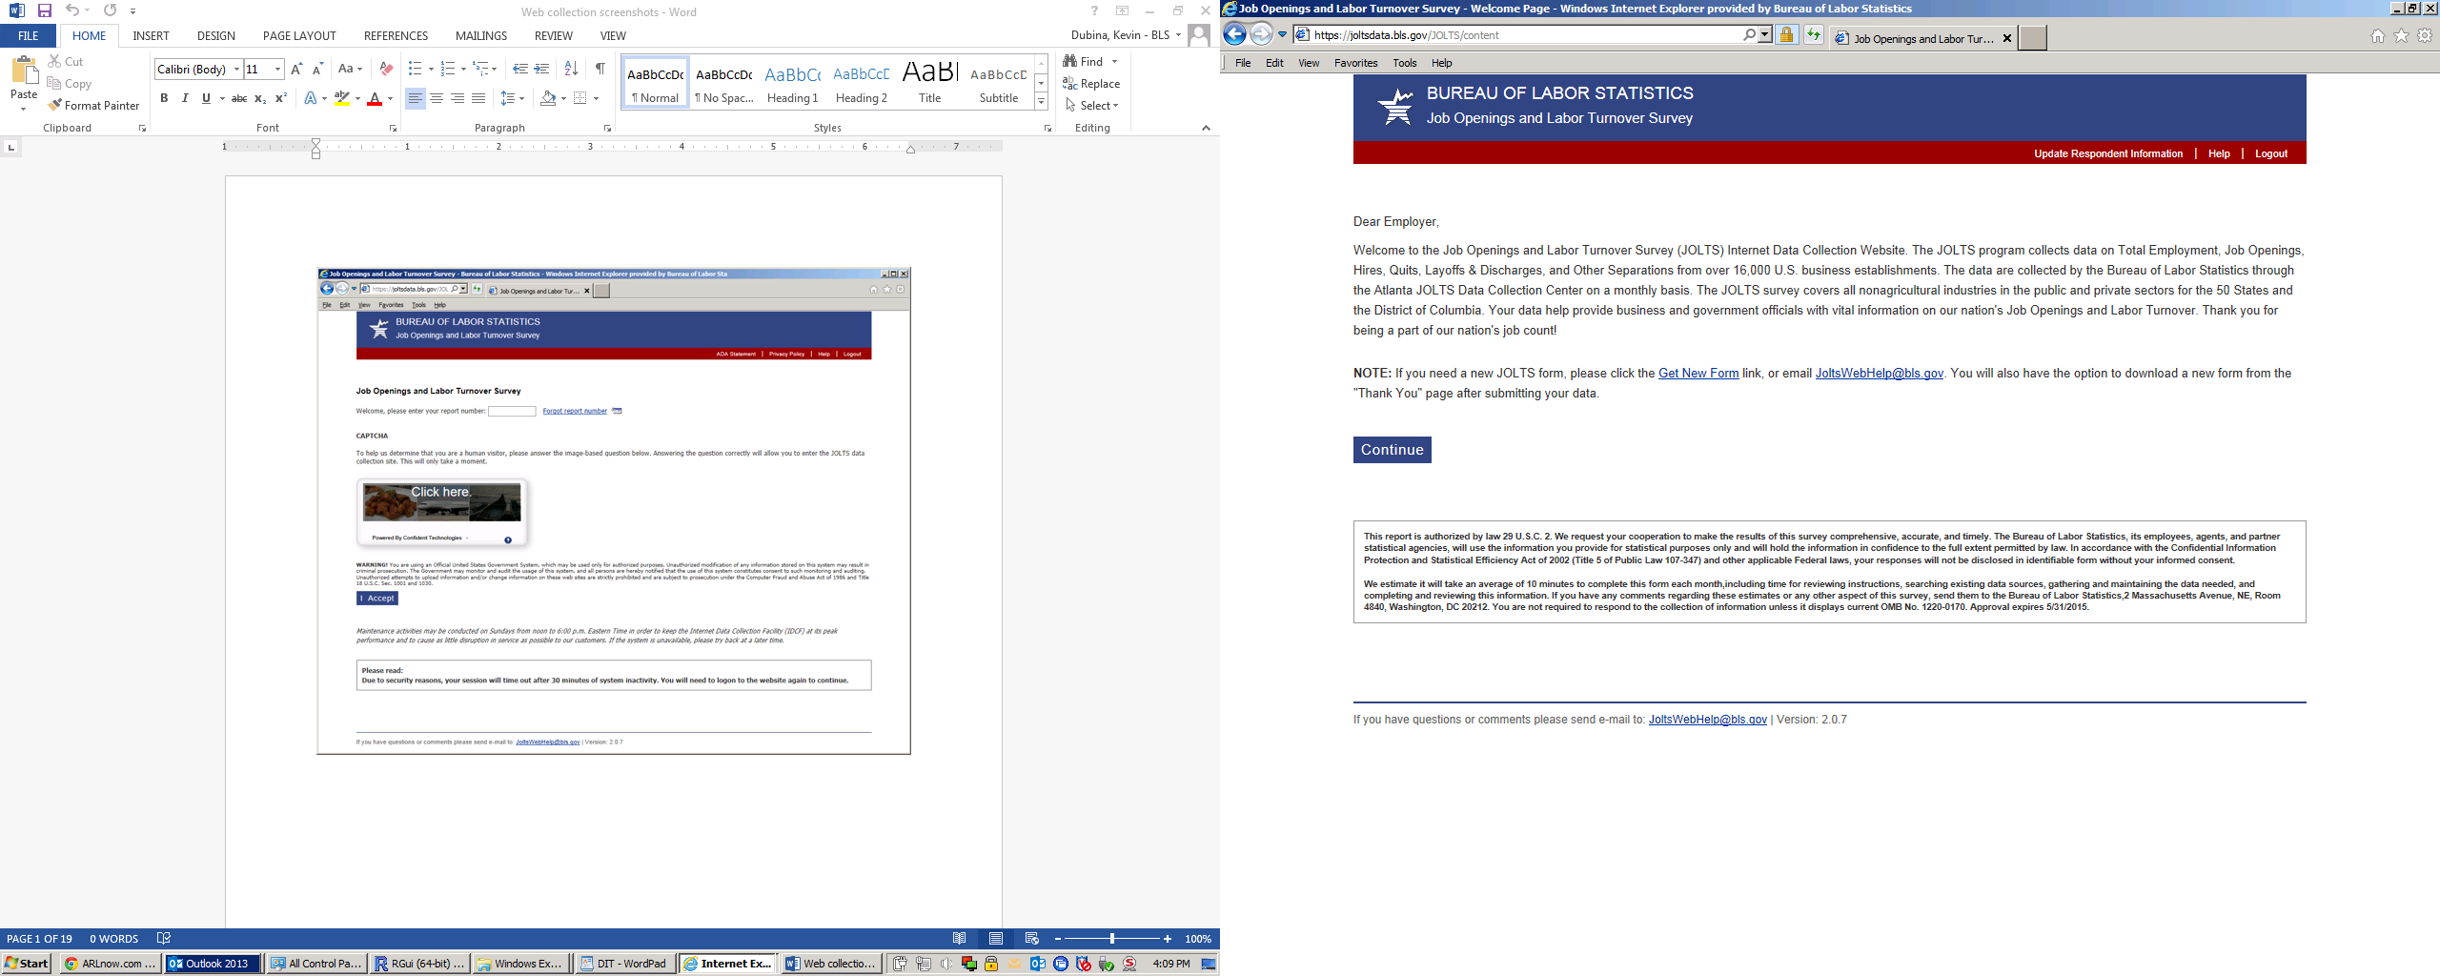Click JoltsWebHelp@bls.gov link in page footer
The image size is (2440, 976).
tap(1708, 720)
